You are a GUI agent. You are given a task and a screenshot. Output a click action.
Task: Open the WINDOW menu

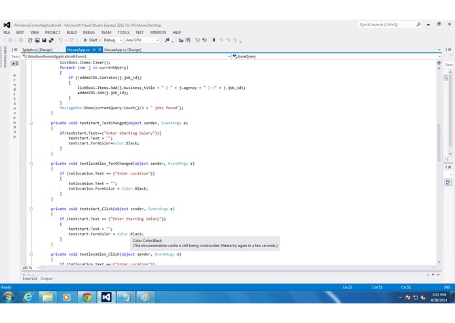[158, 33]
